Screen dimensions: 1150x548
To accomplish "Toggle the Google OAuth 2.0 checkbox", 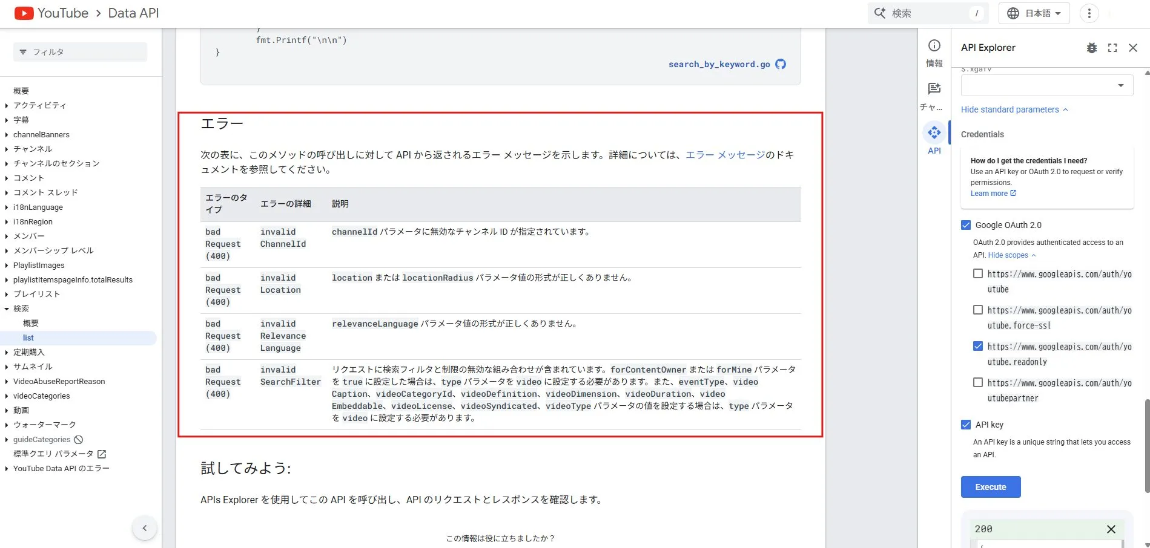I will pos(966,225).
